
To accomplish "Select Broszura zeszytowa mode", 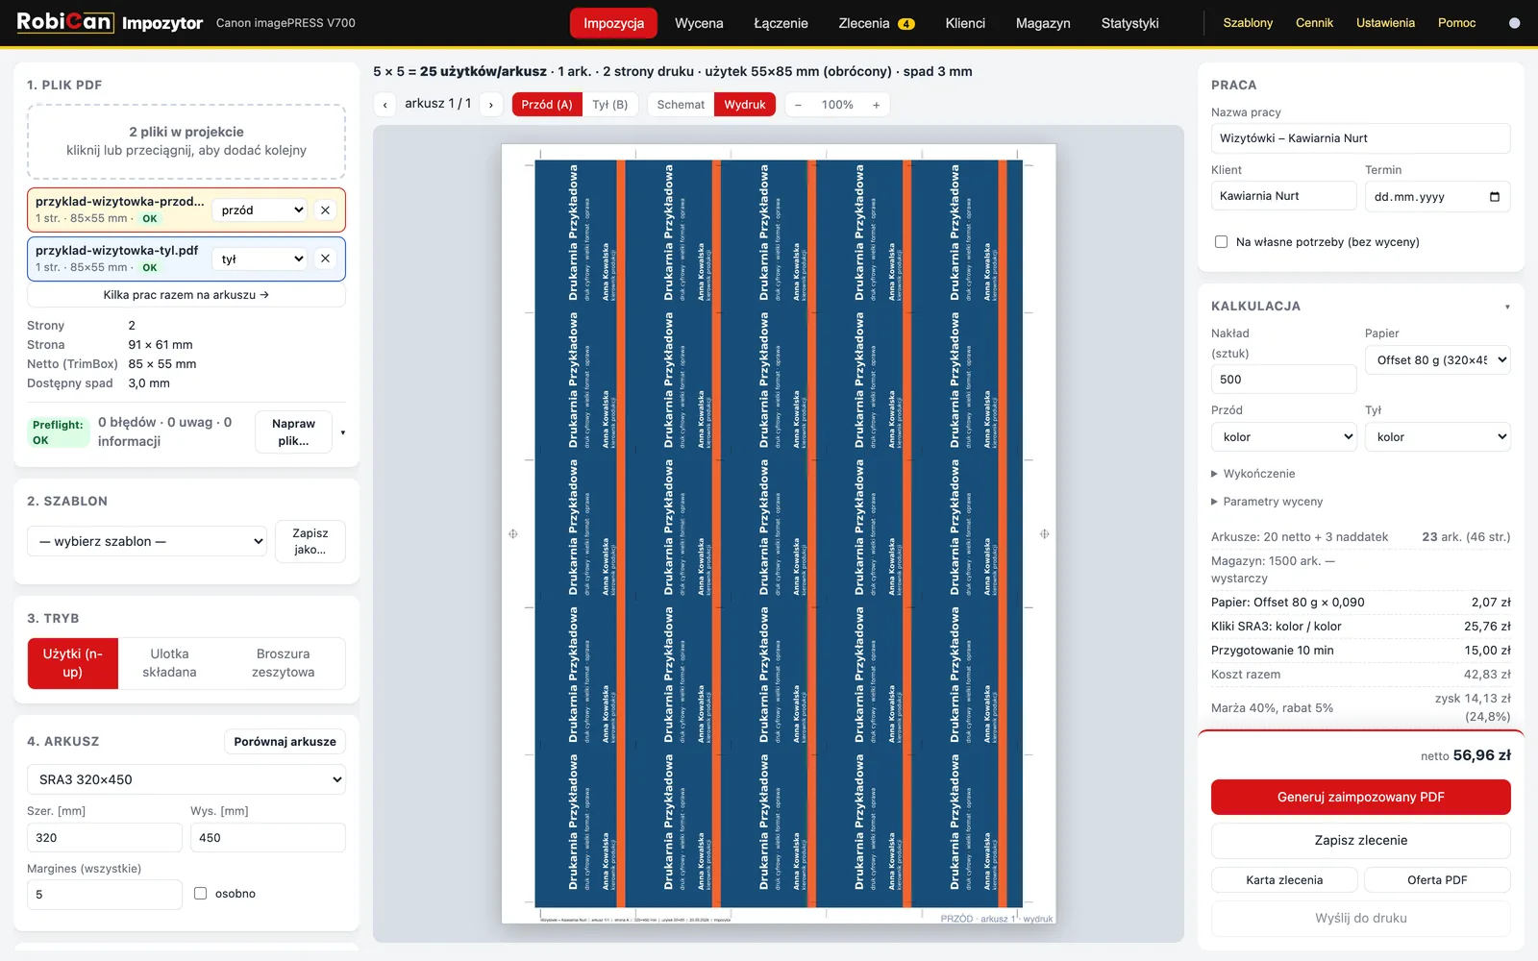I will point(284,663).
